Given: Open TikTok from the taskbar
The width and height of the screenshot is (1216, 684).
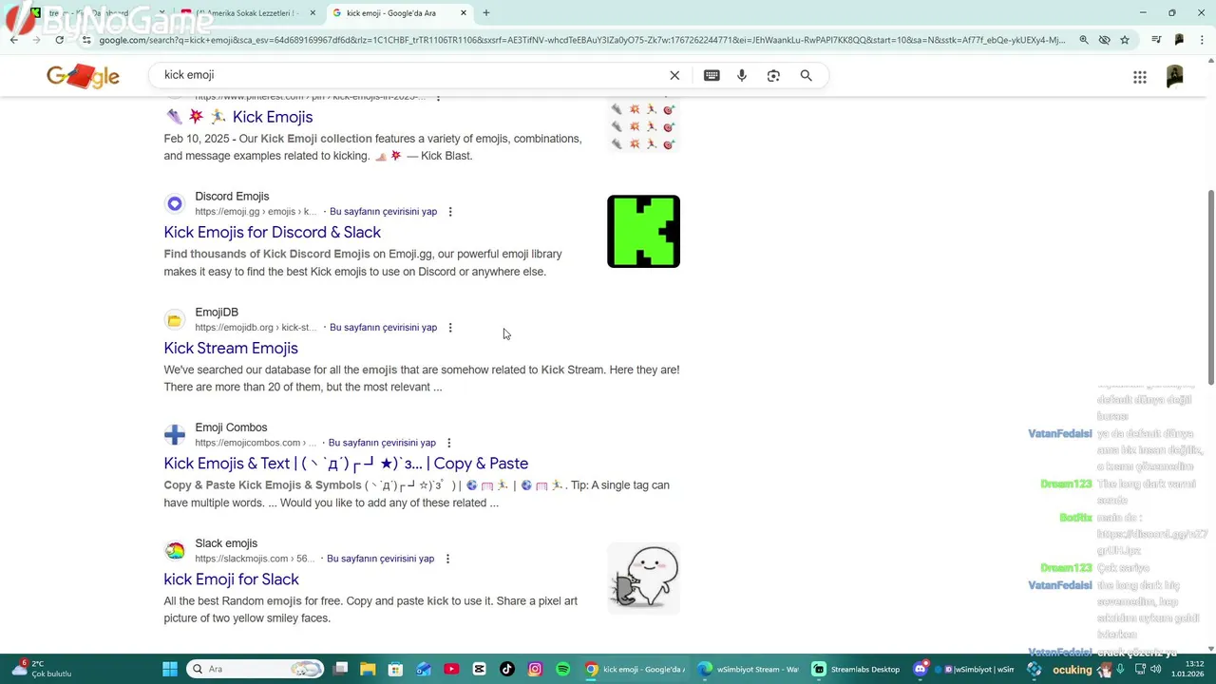Looking at the screenshot, I should [x=507, y=669].
